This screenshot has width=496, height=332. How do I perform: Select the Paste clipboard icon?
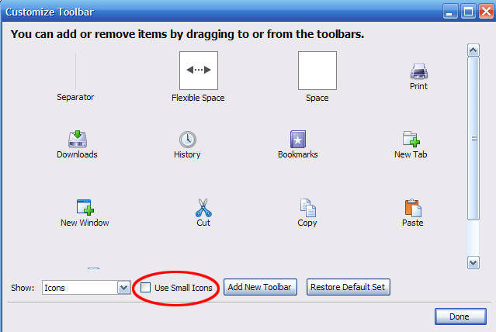tap(413, 208)
